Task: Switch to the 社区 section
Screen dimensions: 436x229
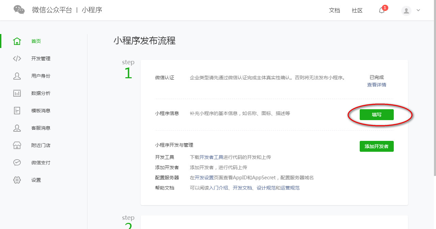Action: 357,11
